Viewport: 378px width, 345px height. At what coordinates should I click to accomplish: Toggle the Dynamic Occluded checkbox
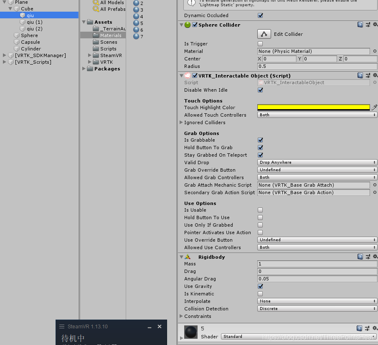pyautogui.click(x=260, y=15)
